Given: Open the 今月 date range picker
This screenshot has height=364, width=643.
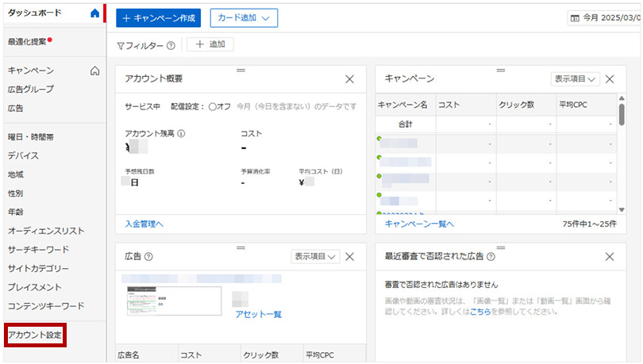Looking at the screenshot, I should pyautogui.click(x=604, y=18).
